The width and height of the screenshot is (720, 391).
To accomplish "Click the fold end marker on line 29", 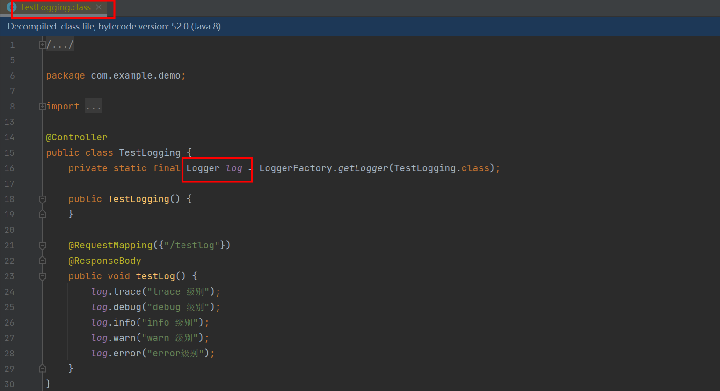I will [42, 369].
